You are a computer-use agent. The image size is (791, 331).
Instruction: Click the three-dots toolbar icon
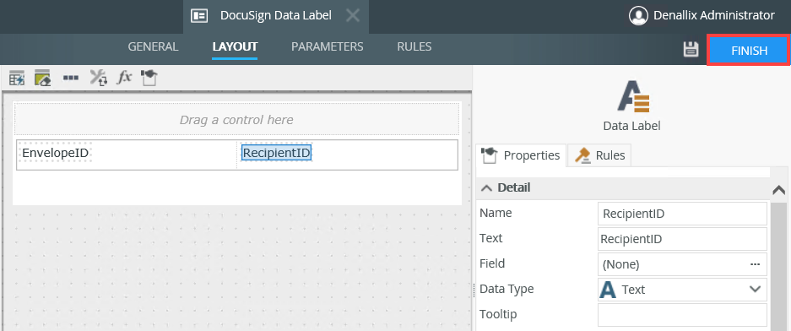pos(71,78)
